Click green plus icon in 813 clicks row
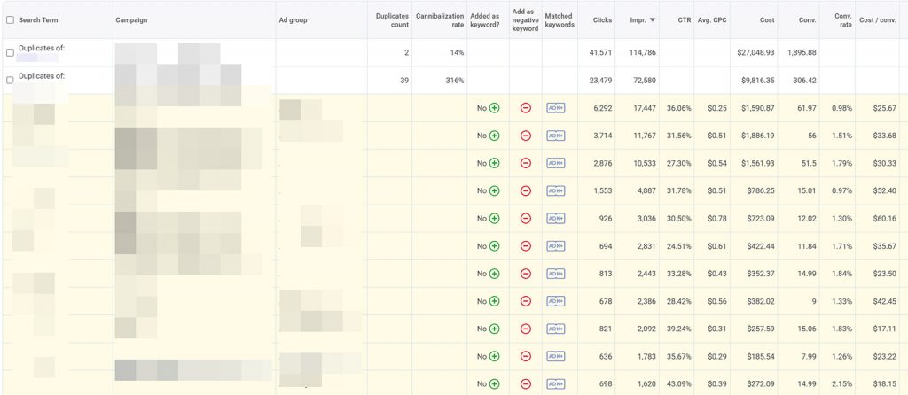 click(x=495, y=274)
